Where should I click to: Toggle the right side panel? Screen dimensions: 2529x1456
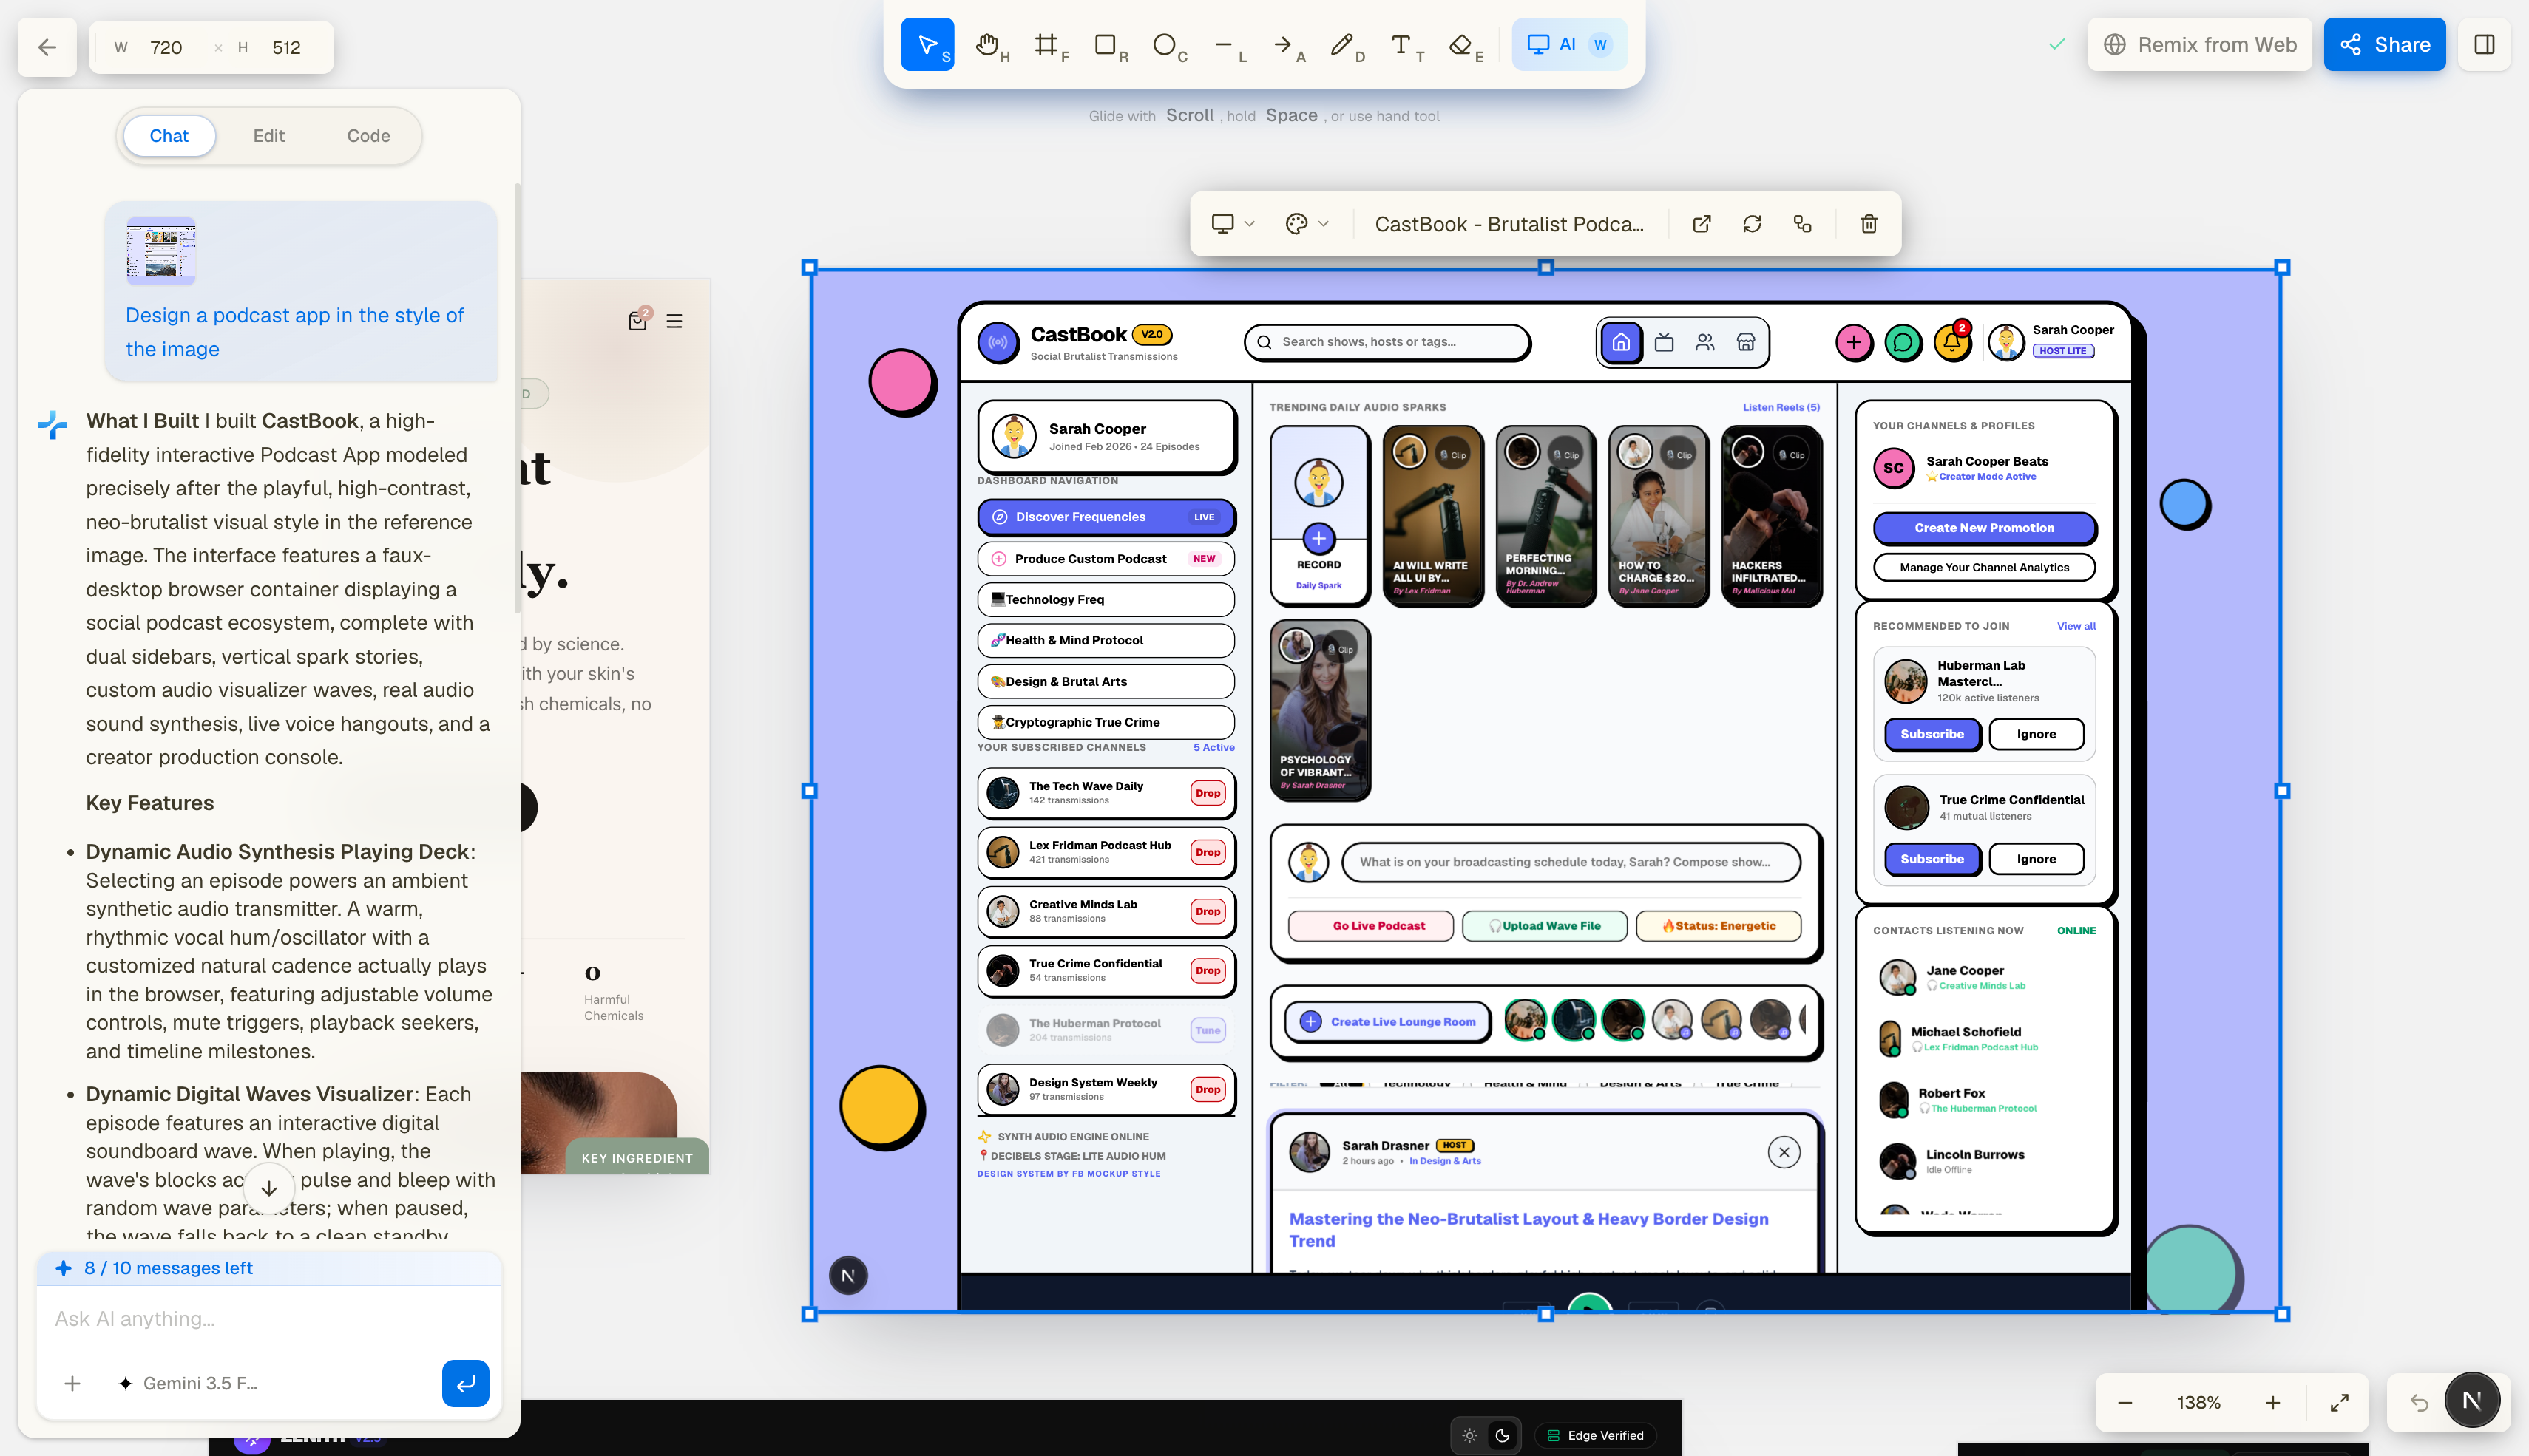click(2484, 45)
